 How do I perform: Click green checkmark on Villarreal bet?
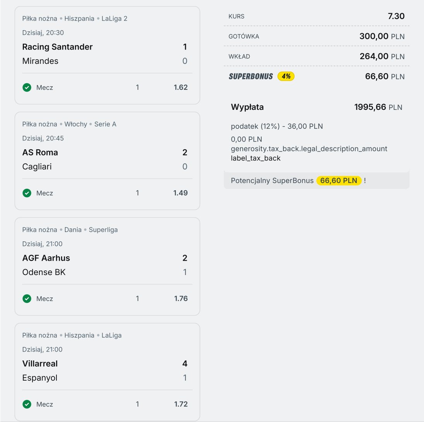[27, 404]
